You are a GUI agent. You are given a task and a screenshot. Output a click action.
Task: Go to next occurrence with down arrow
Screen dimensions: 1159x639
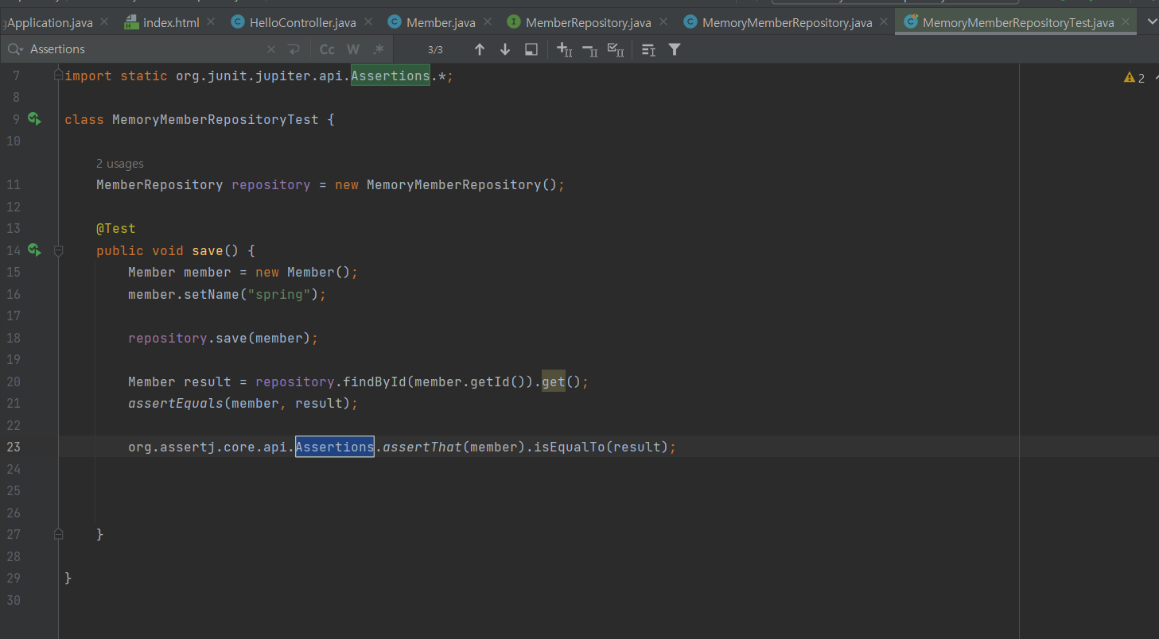[x=505, y=49]
